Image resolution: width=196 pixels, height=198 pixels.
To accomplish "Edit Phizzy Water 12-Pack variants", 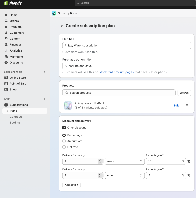I will pyautogui.click(x=176, y=106).
